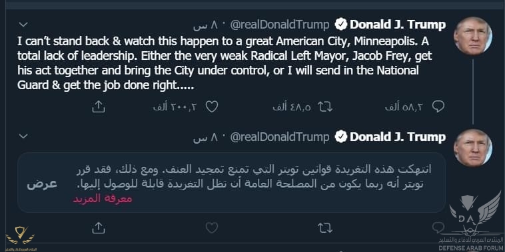505x252 pixels.
Task: Open the profile avatar of the first tweet
Action: (472, 36)
